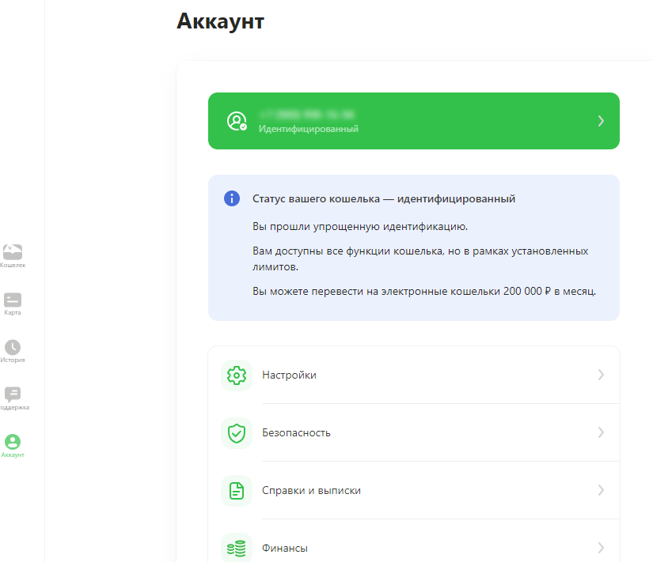Image resolution: width=653 pixels, height=562 pixels.
Task: Open the Настройки menu item
Action: 414,375
